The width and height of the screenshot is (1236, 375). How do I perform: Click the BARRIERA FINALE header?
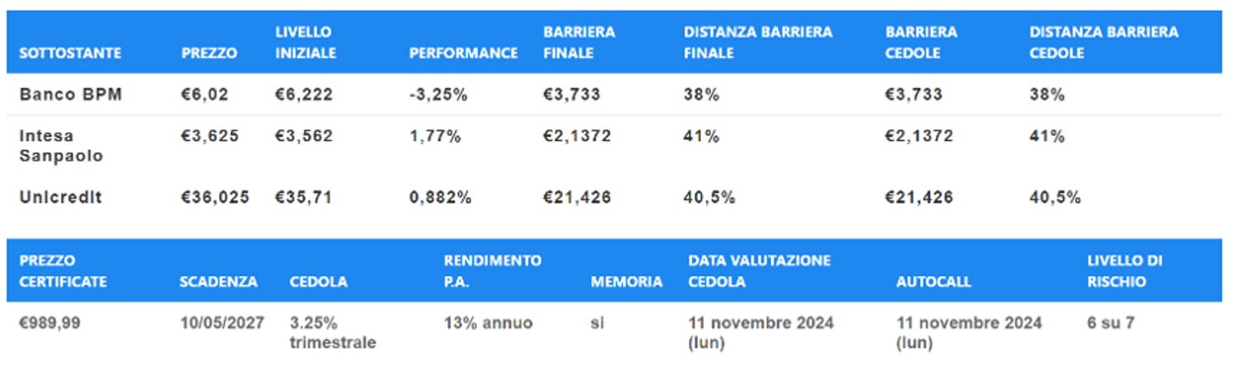point(579,43)
